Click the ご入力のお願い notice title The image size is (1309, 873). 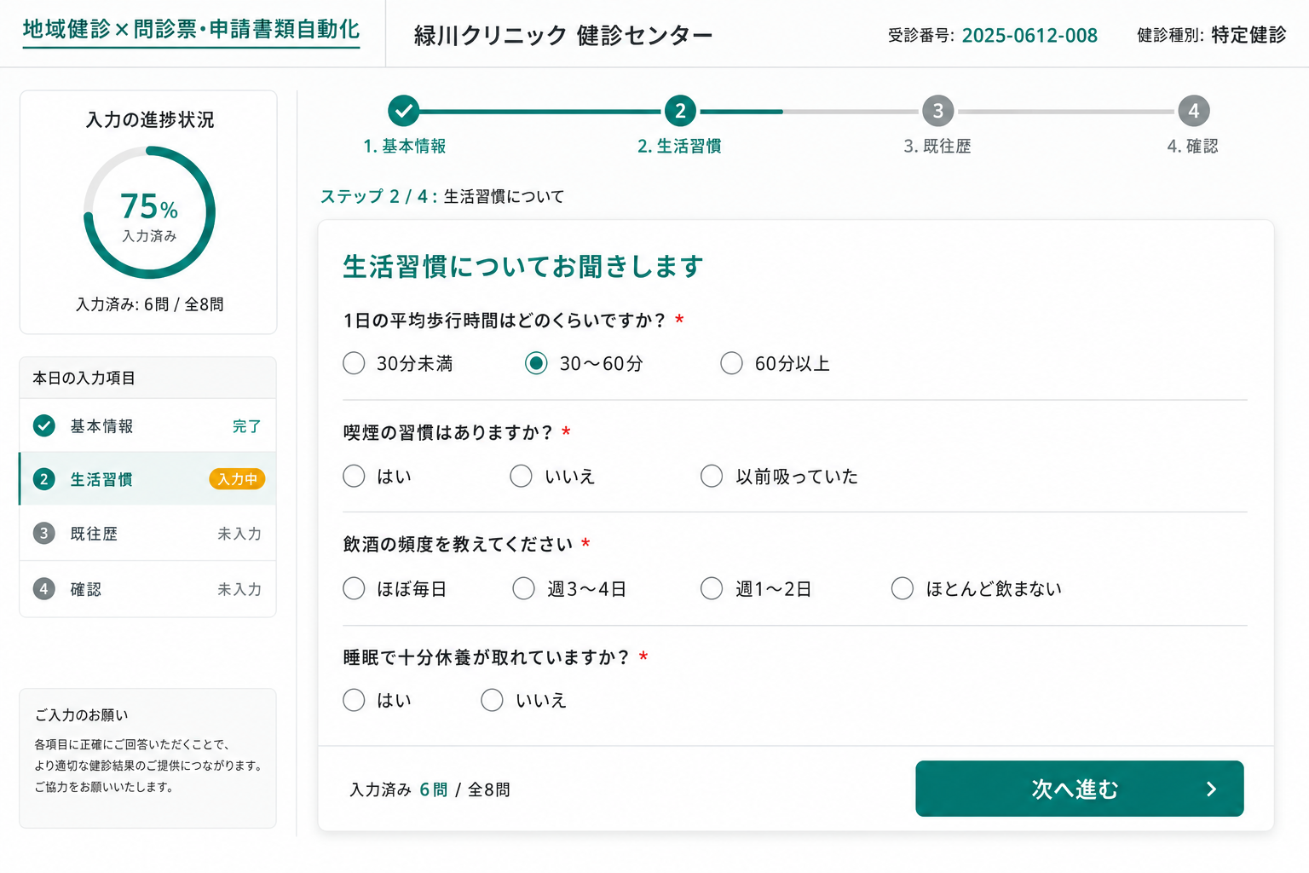point(81,714)
